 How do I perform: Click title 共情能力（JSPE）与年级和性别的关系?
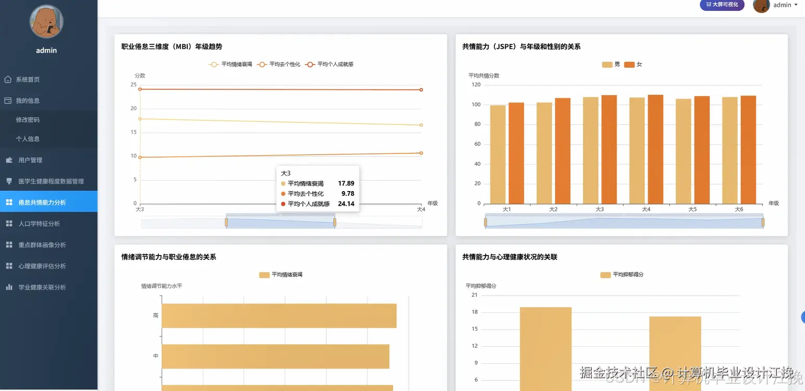pos(521,47)
